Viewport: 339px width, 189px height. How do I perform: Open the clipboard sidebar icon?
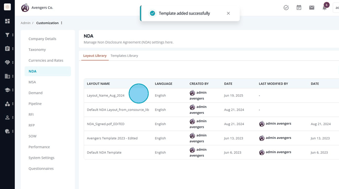pos(8,48)
